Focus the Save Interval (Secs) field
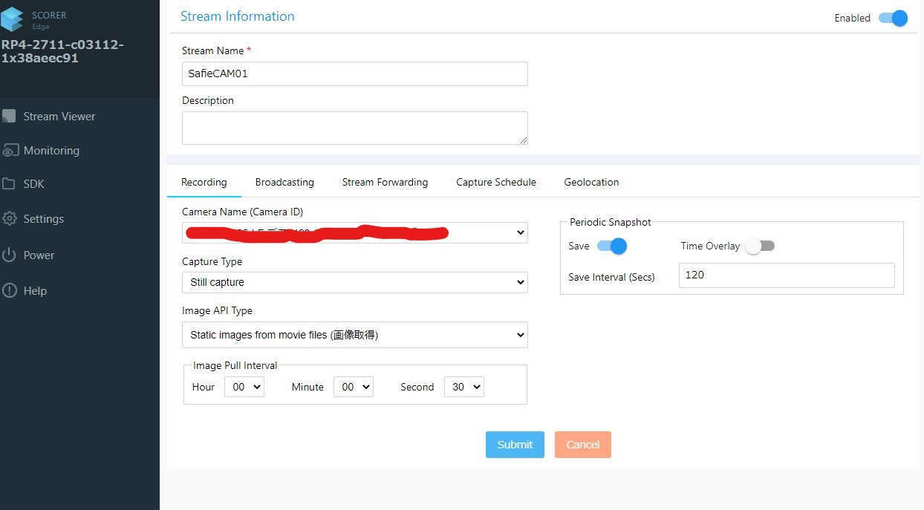 [x=786, y=275]
